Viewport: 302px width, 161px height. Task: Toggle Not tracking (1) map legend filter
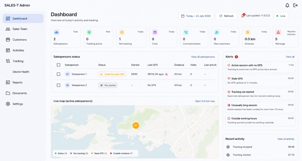(x=79, y=153)
